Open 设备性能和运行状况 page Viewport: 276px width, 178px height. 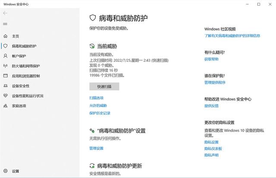click(x=28, y=96)
